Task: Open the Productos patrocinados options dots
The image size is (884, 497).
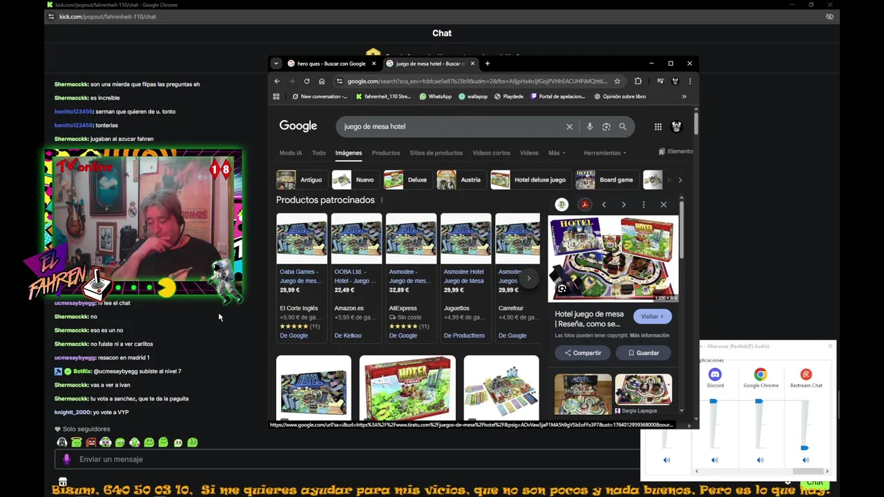Action: point(382,200)
